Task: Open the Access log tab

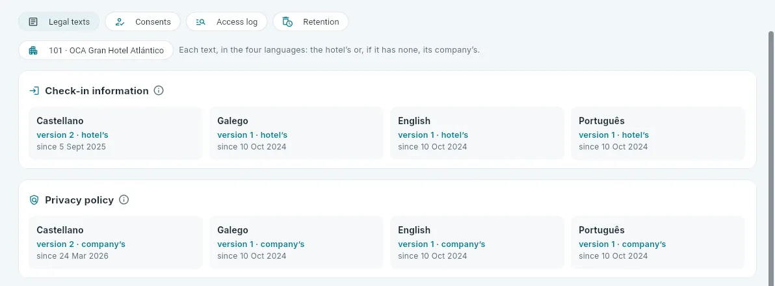Action: [x=226, y=21]
